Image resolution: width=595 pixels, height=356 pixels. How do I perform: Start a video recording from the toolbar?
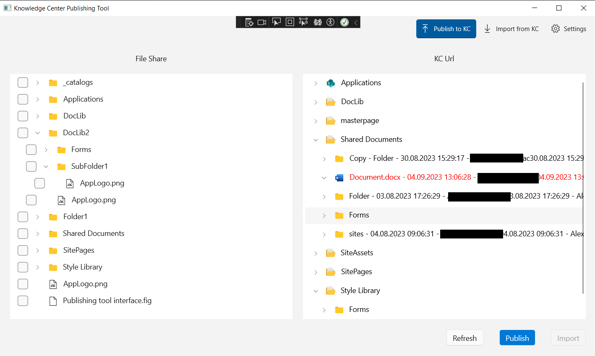(262, 22)
